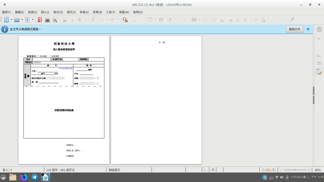Click the zoom out minus button

(281, 170)
